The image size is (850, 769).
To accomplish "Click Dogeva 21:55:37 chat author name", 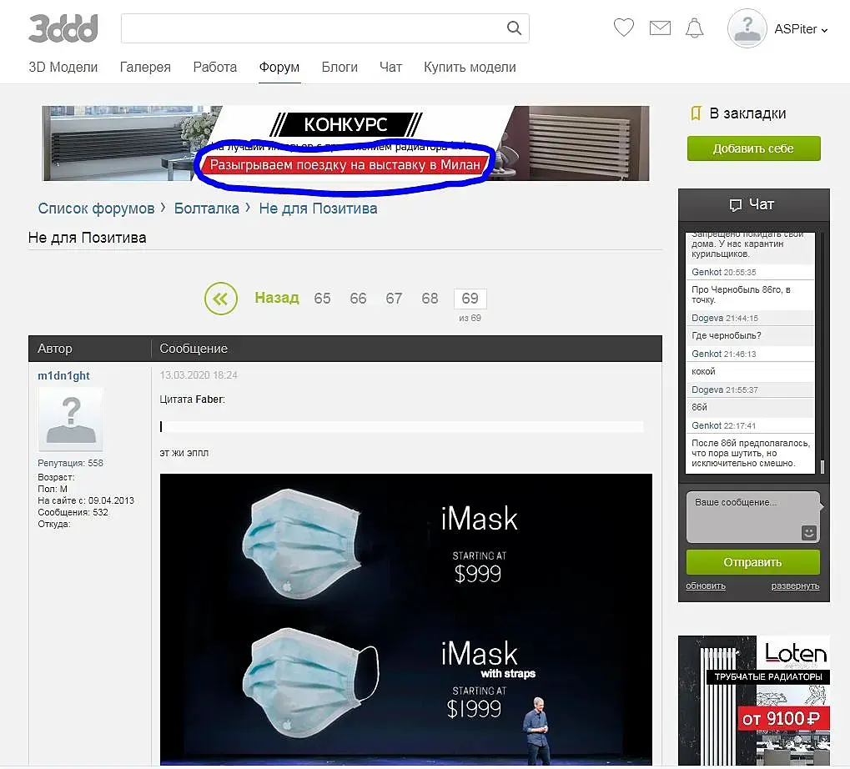I will click(x=707, y=390).
